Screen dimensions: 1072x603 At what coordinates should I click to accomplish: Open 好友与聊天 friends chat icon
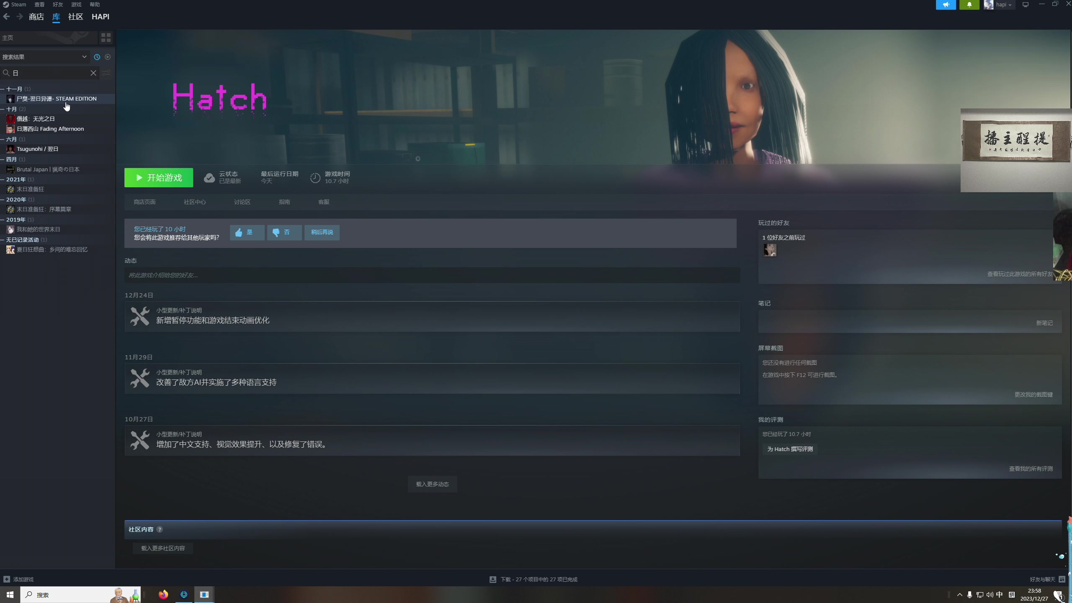[1062, 580]
